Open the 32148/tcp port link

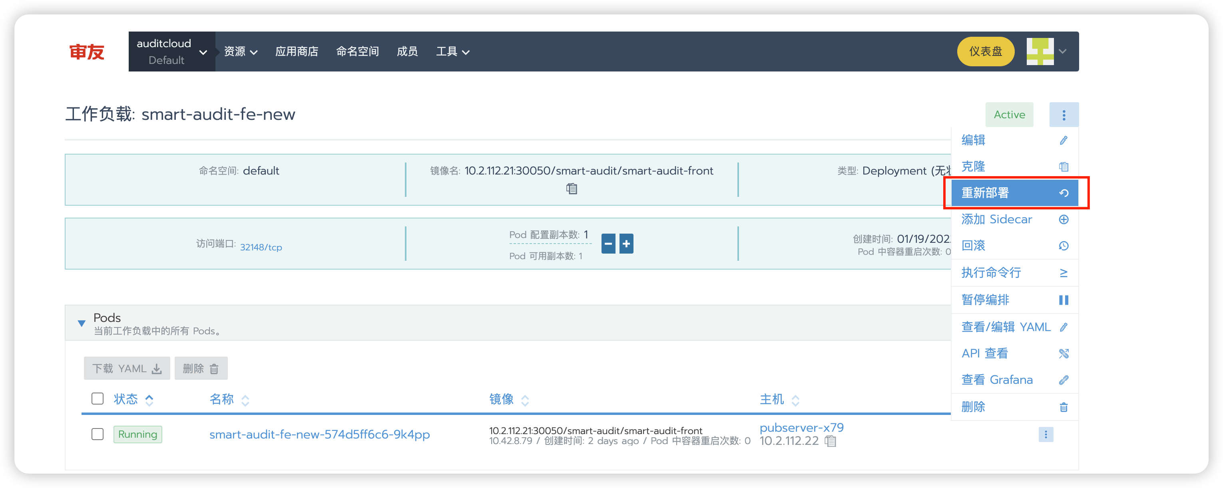coord(261,247)
